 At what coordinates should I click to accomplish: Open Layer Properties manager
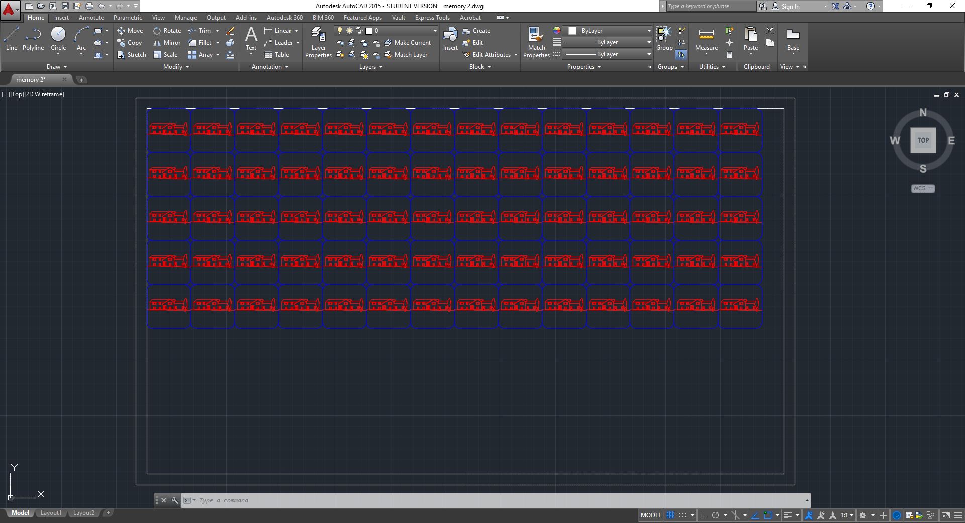click(318, 43)
